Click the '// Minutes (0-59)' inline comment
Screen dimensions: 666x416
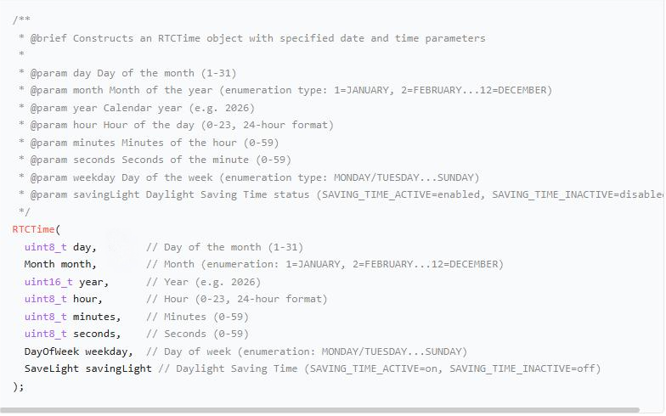pos(197,317)
